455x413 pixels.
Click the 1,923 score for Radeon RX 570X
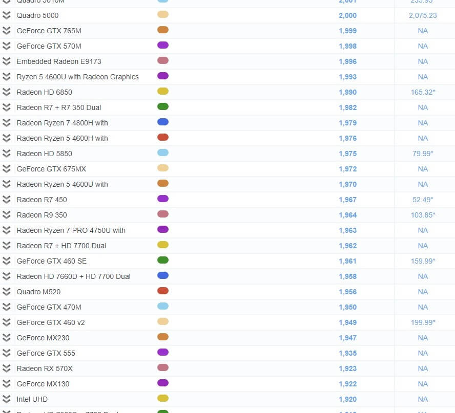coord(347,369)
